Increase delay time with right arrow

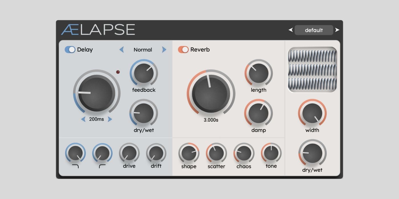pos(110,119)
